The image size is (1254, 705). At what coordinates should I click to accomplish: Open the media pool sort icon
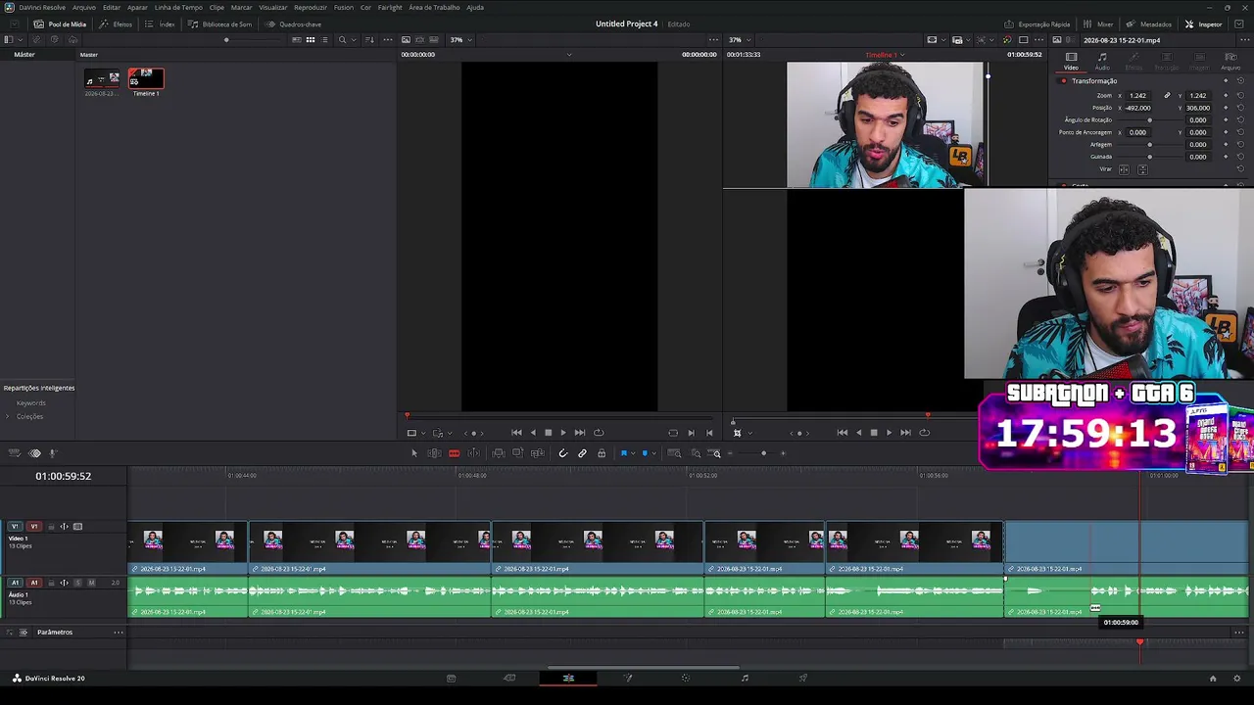[x=369, y=40]
